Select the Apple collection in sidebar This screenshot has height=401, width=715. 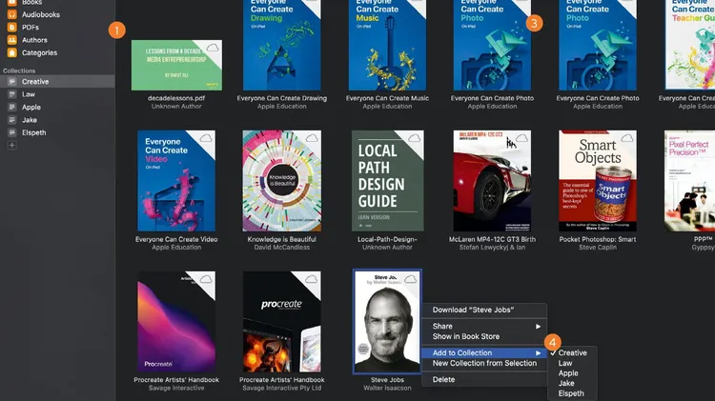[x=32, y=108]
